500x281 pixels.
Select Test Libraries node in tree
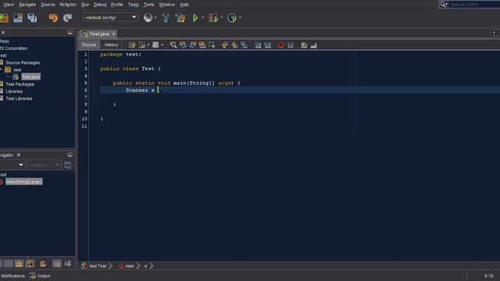[19, 98]
